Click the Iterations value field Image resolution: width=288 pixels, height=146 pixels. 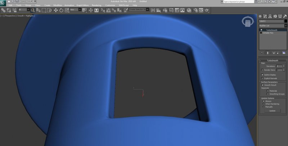(279, 66)
